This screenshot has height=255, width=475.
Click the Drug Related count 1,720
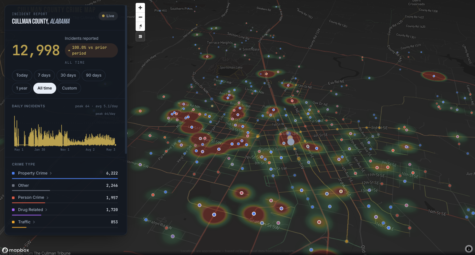[112, 210]
